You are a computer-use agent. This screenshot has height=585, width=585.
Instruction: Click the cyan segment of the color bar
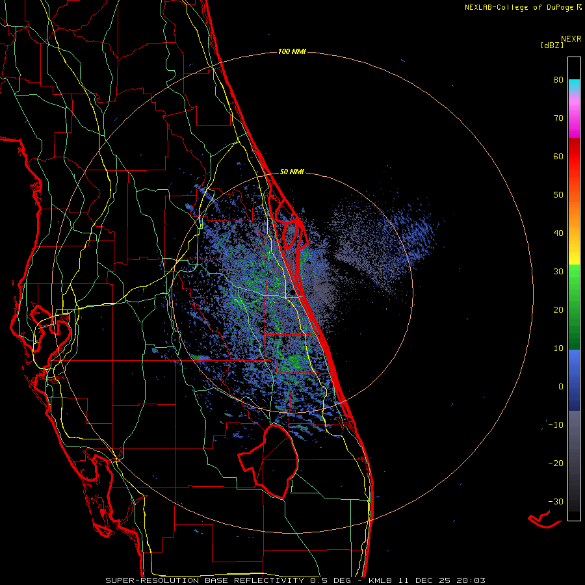click(574, 84)
